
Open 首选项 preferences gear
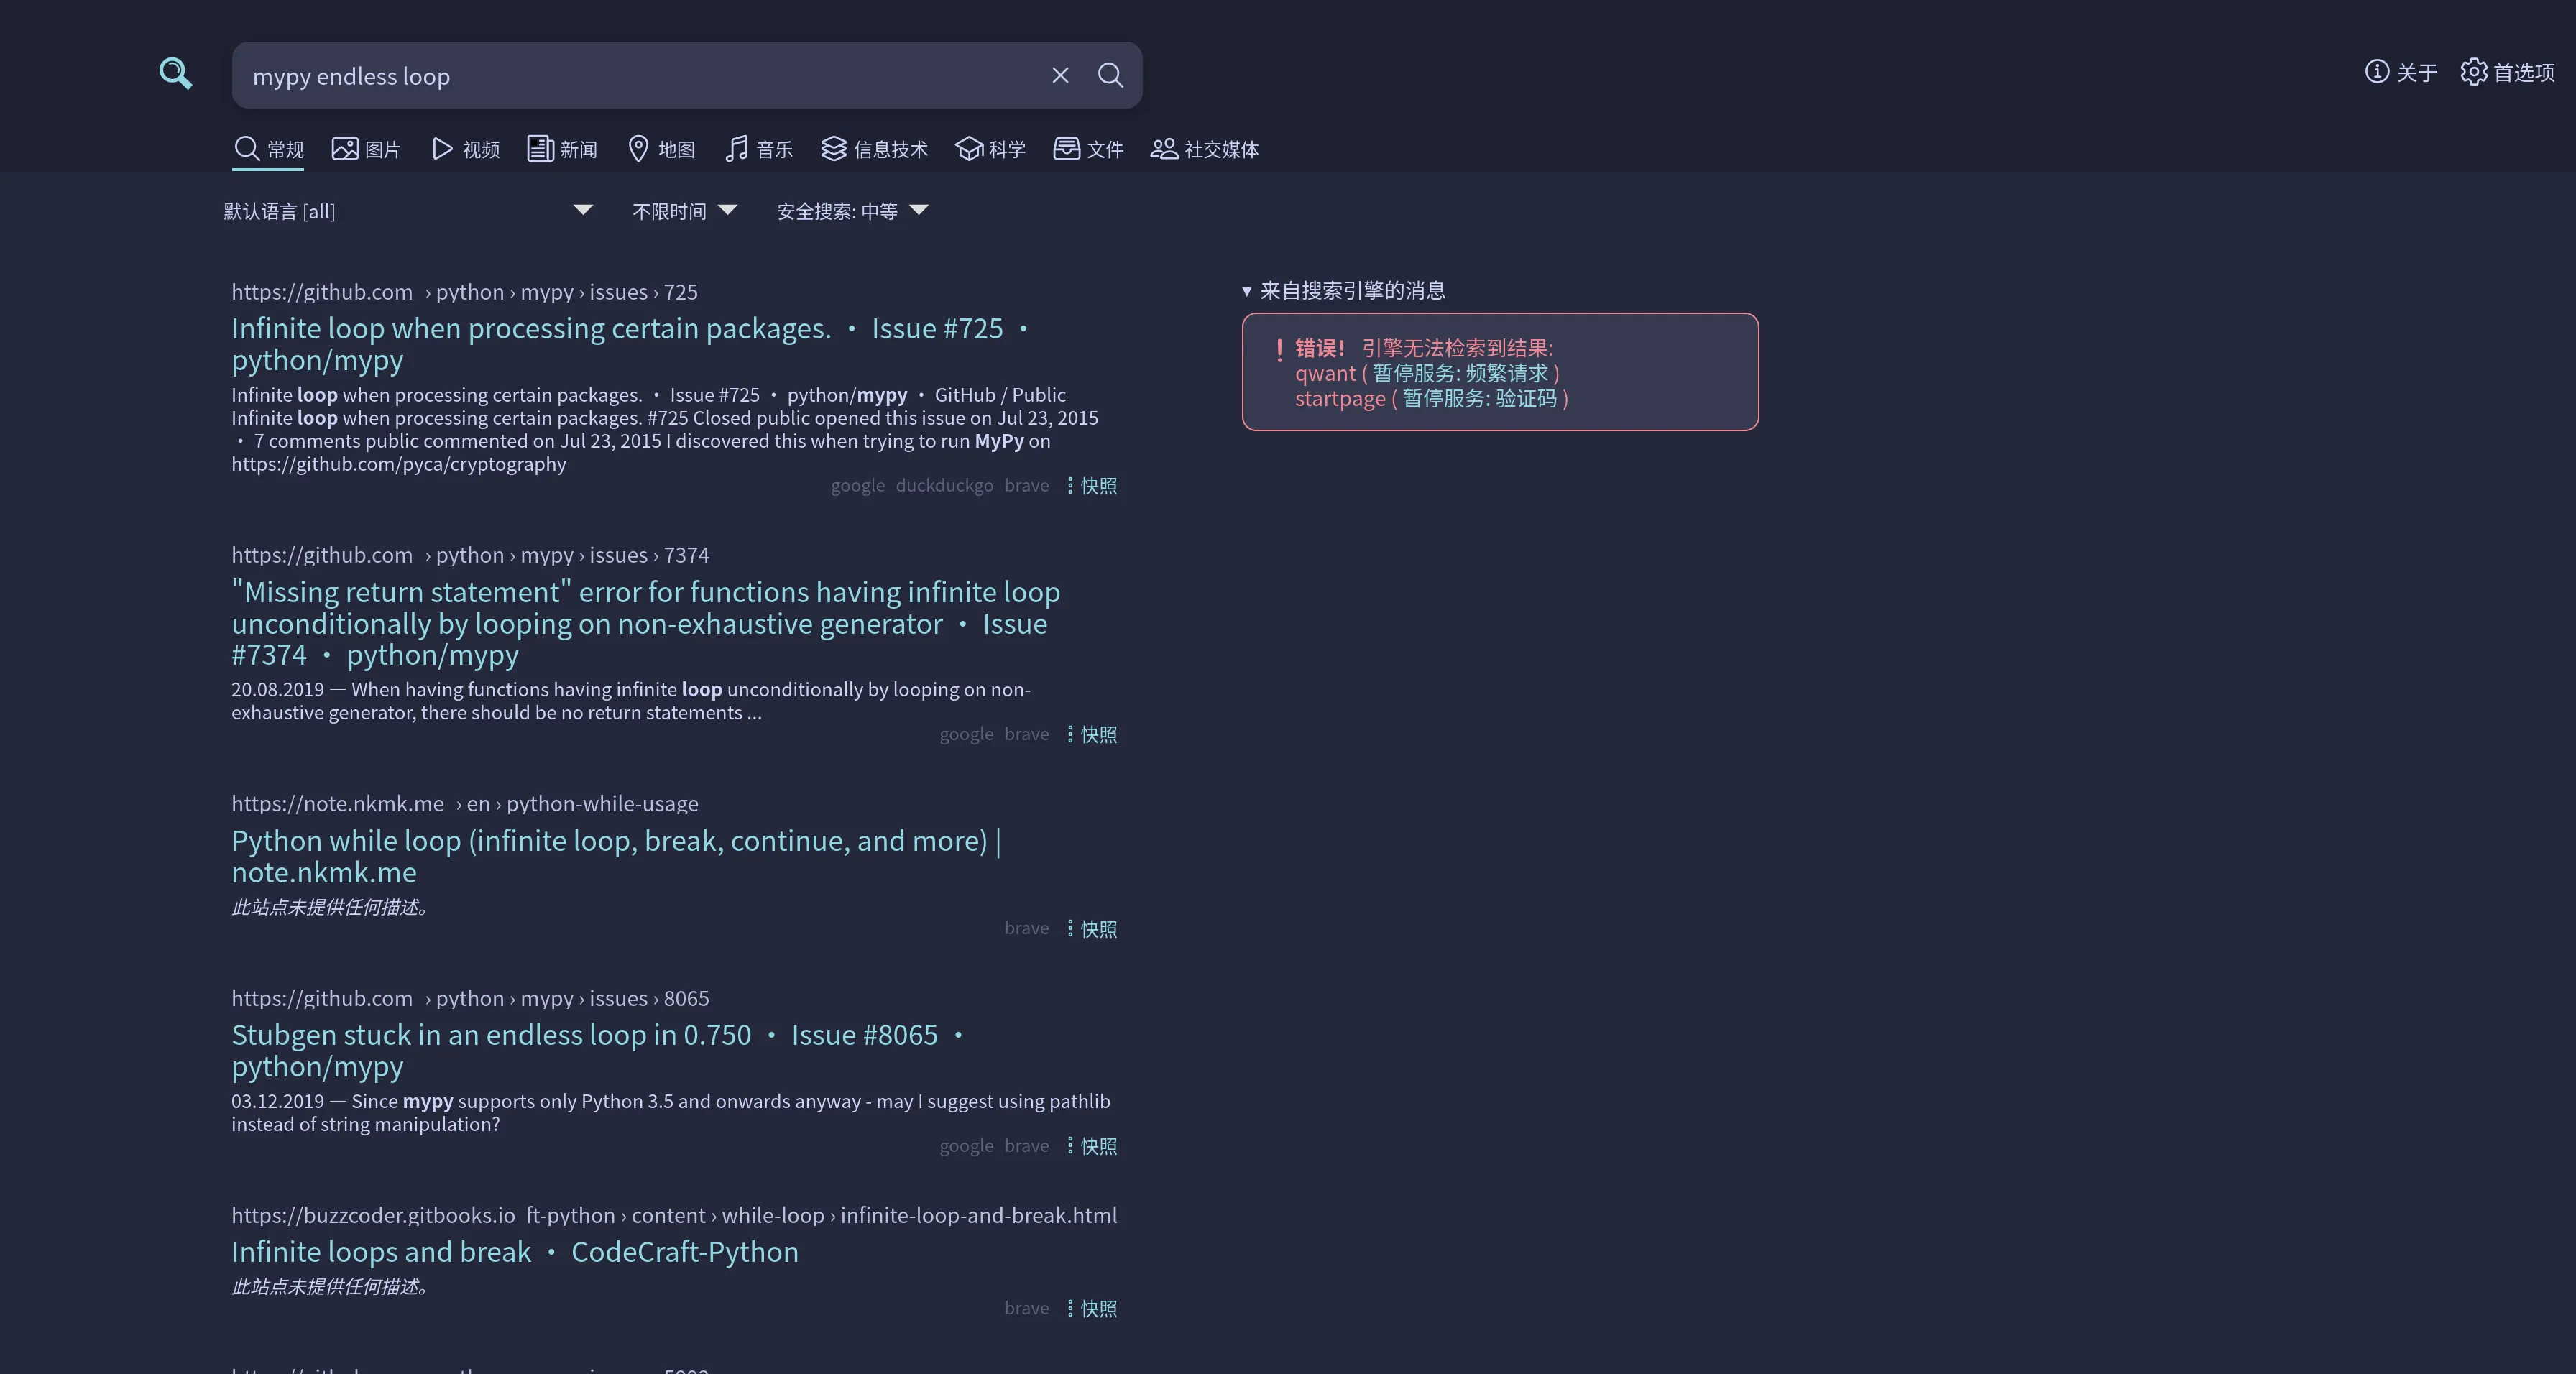(2507, 72)
